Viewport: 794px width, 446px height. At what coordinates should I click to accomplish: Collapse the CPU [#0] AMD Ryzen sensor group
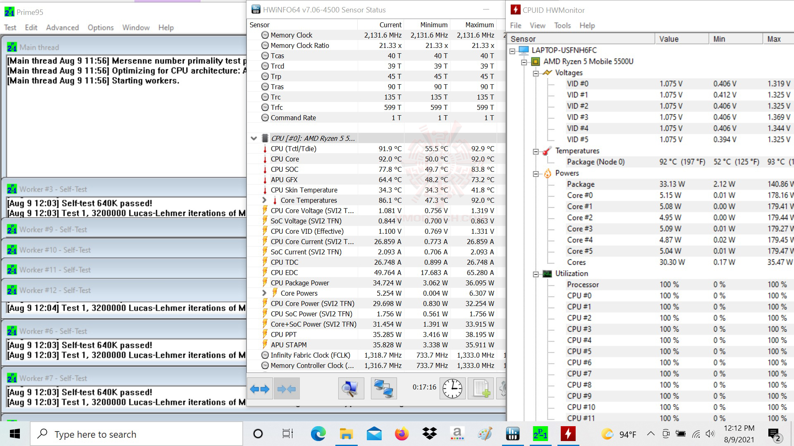point(254,138)
